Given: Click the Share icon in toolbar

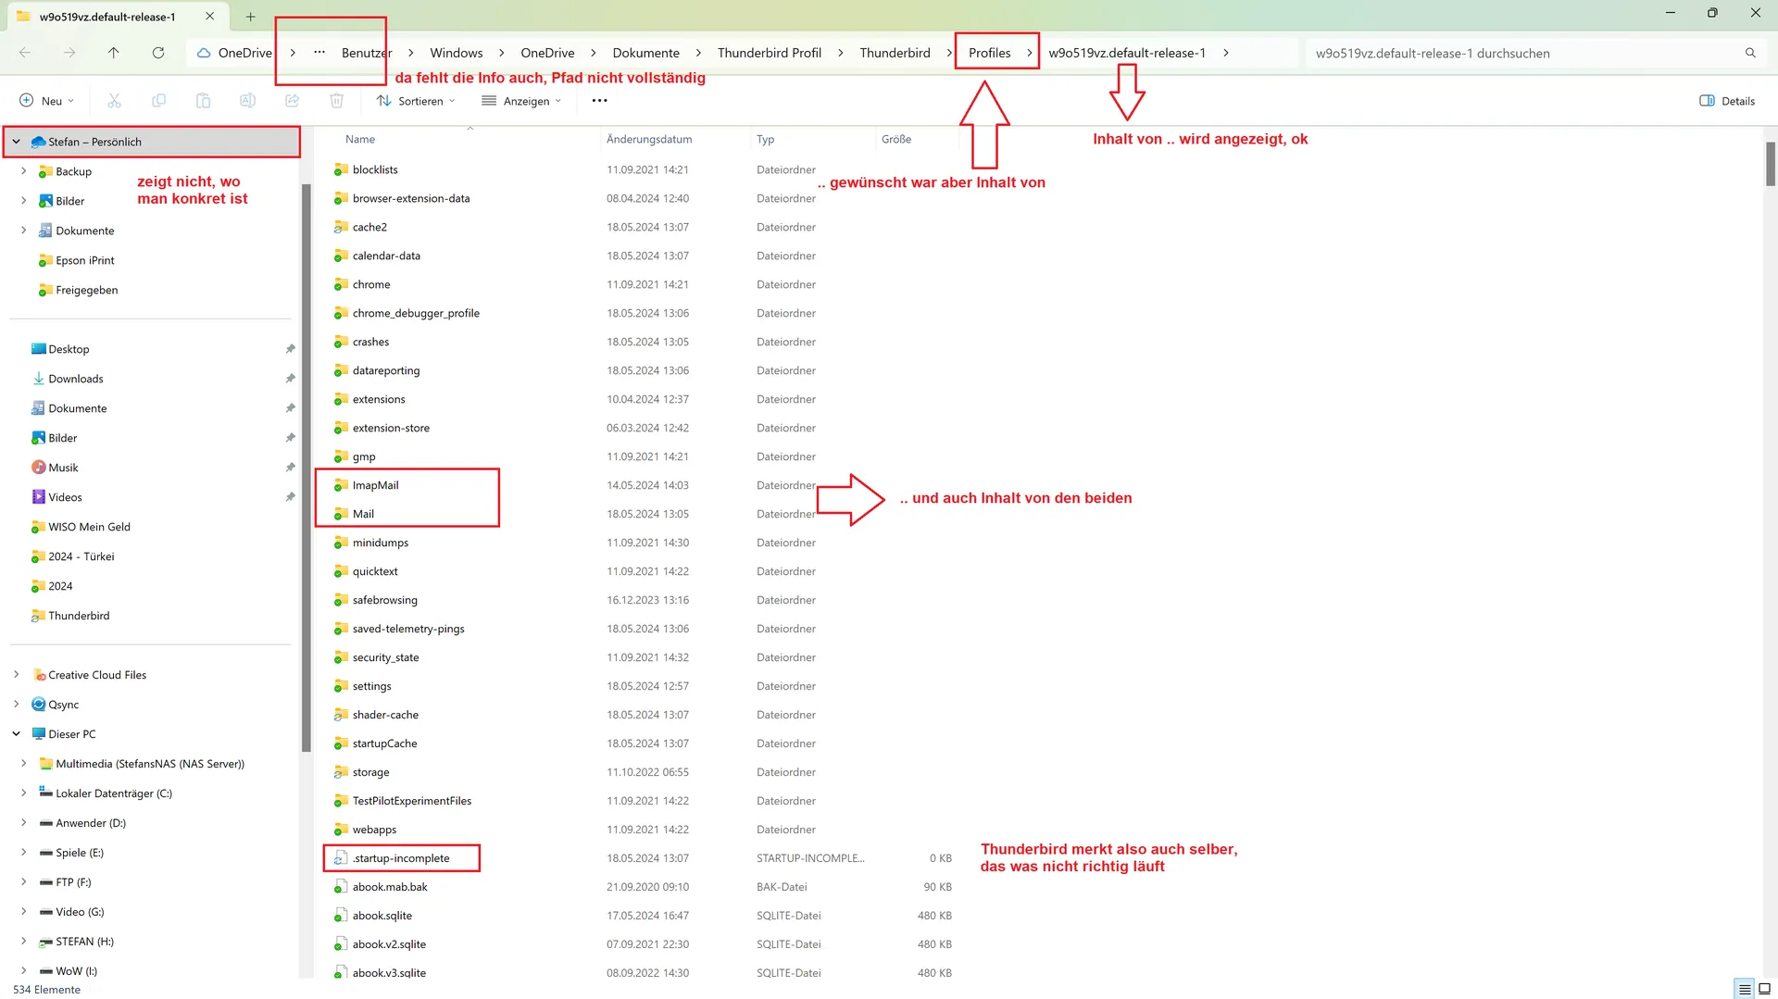Looking at the screenshot, I should coord(292,101).
